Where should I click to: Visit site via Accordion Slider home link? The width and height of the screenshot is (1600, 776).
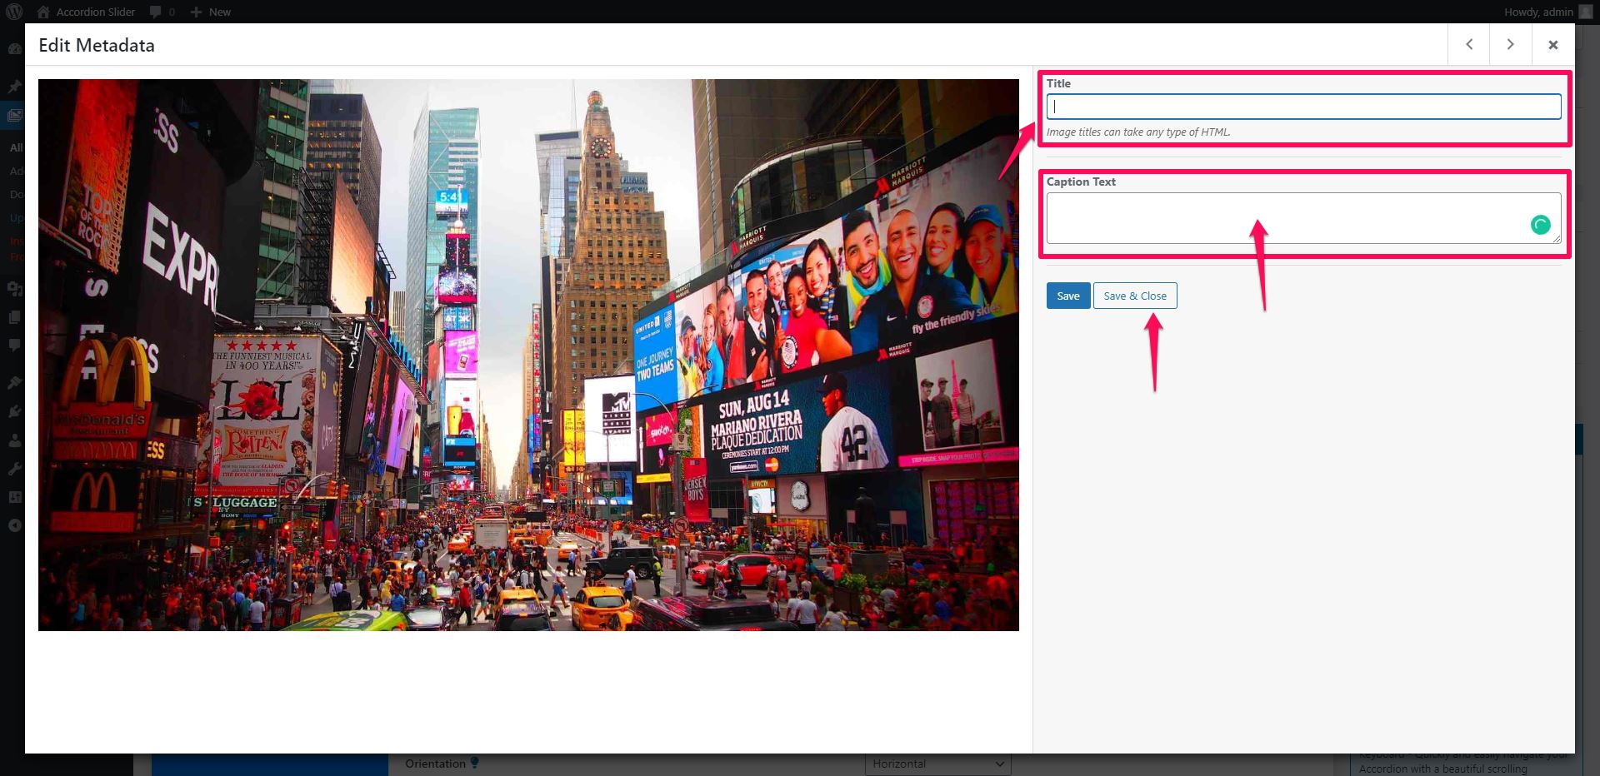coord(86,12)
